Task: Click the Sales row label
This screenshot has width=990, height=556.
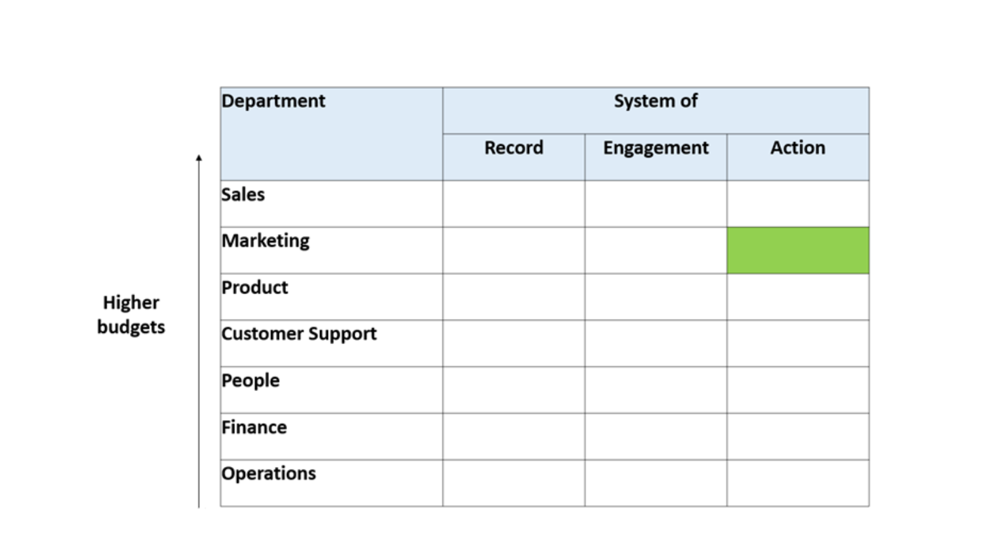Action: (243, 195)
